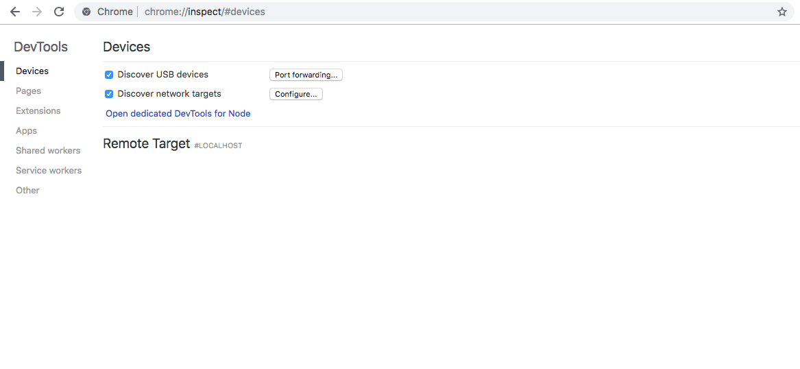Go back with the browser back arrow

pyautogui.click(x=15, y=12)
